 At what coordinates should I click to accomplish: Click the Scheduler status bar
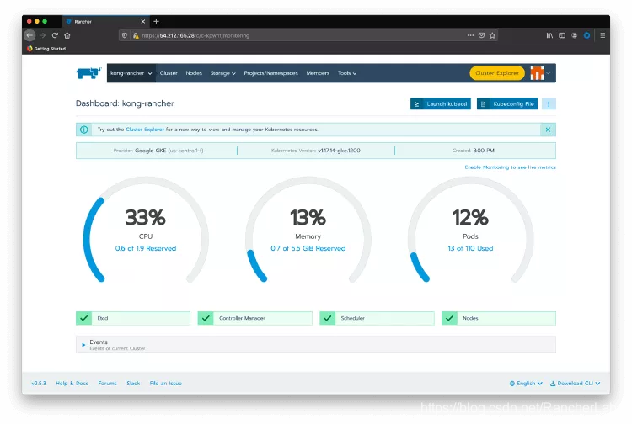click(377, 318)
